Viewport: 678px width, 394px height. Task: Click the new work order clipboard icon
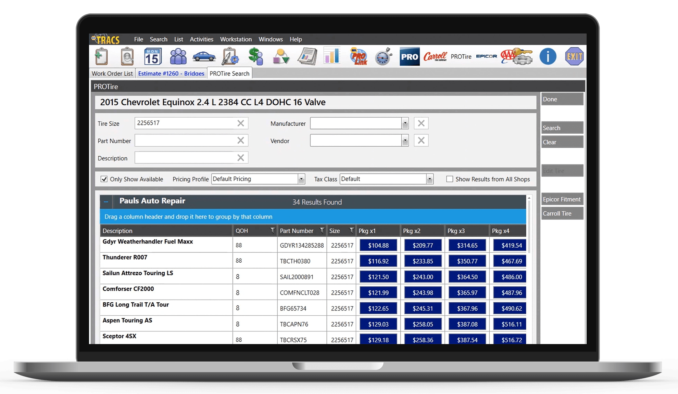point(101,56)
